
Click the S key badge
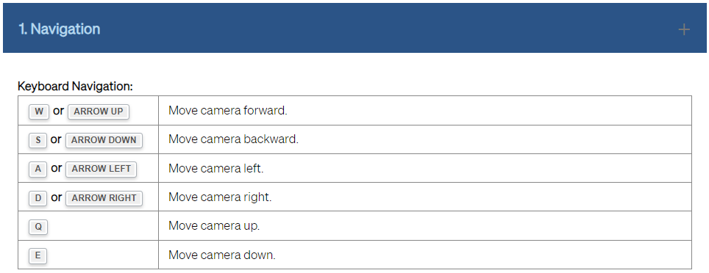pyautogui.click(x=38, y=140)
